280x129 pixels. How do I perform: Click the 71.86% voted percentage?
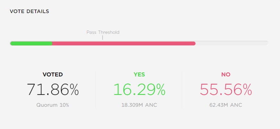pyautogui.click(x=53, y=90)
